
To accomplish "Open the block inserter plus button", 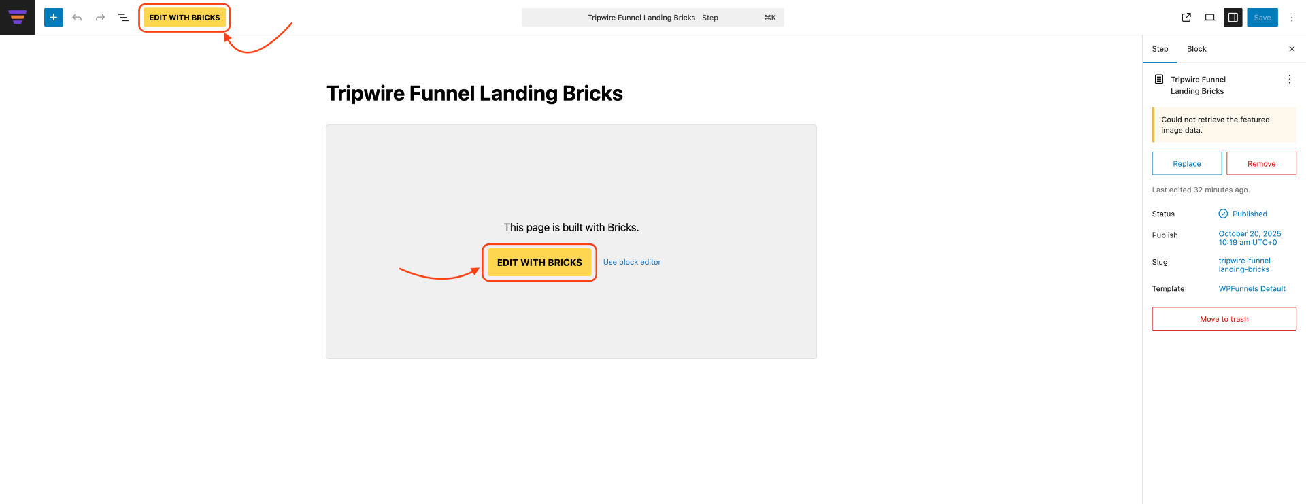I will (x=53, y=18).
